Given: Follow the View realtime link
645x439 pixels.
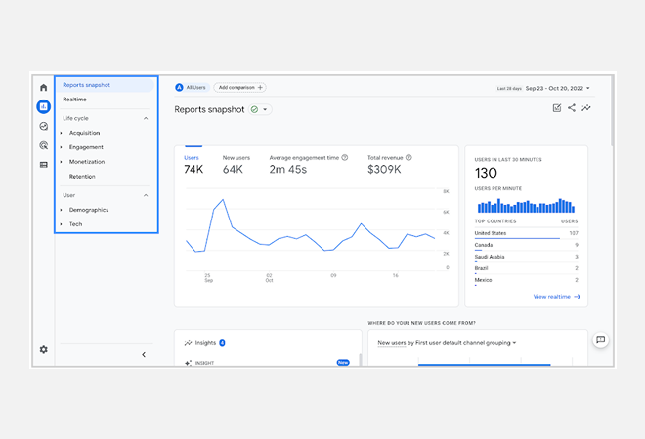Looking at the screenshot, I should (x=557, y=296).
